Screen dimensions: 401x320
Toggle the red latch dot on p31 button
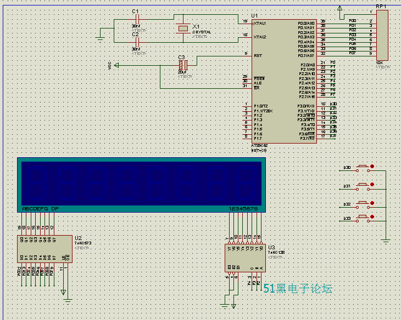372,184
